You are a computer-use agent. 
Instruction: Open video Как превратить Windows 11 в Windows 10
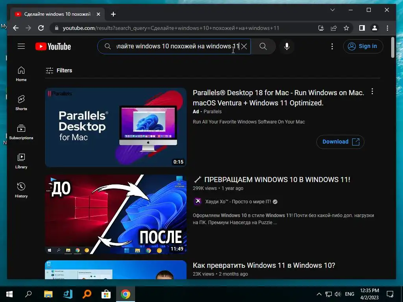[264, 265]
